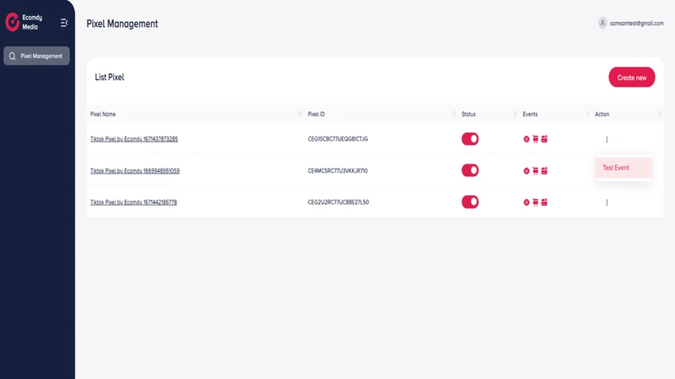675x379 pixels.
Task: Click the List Pixel heading
Action: point(110,77)
